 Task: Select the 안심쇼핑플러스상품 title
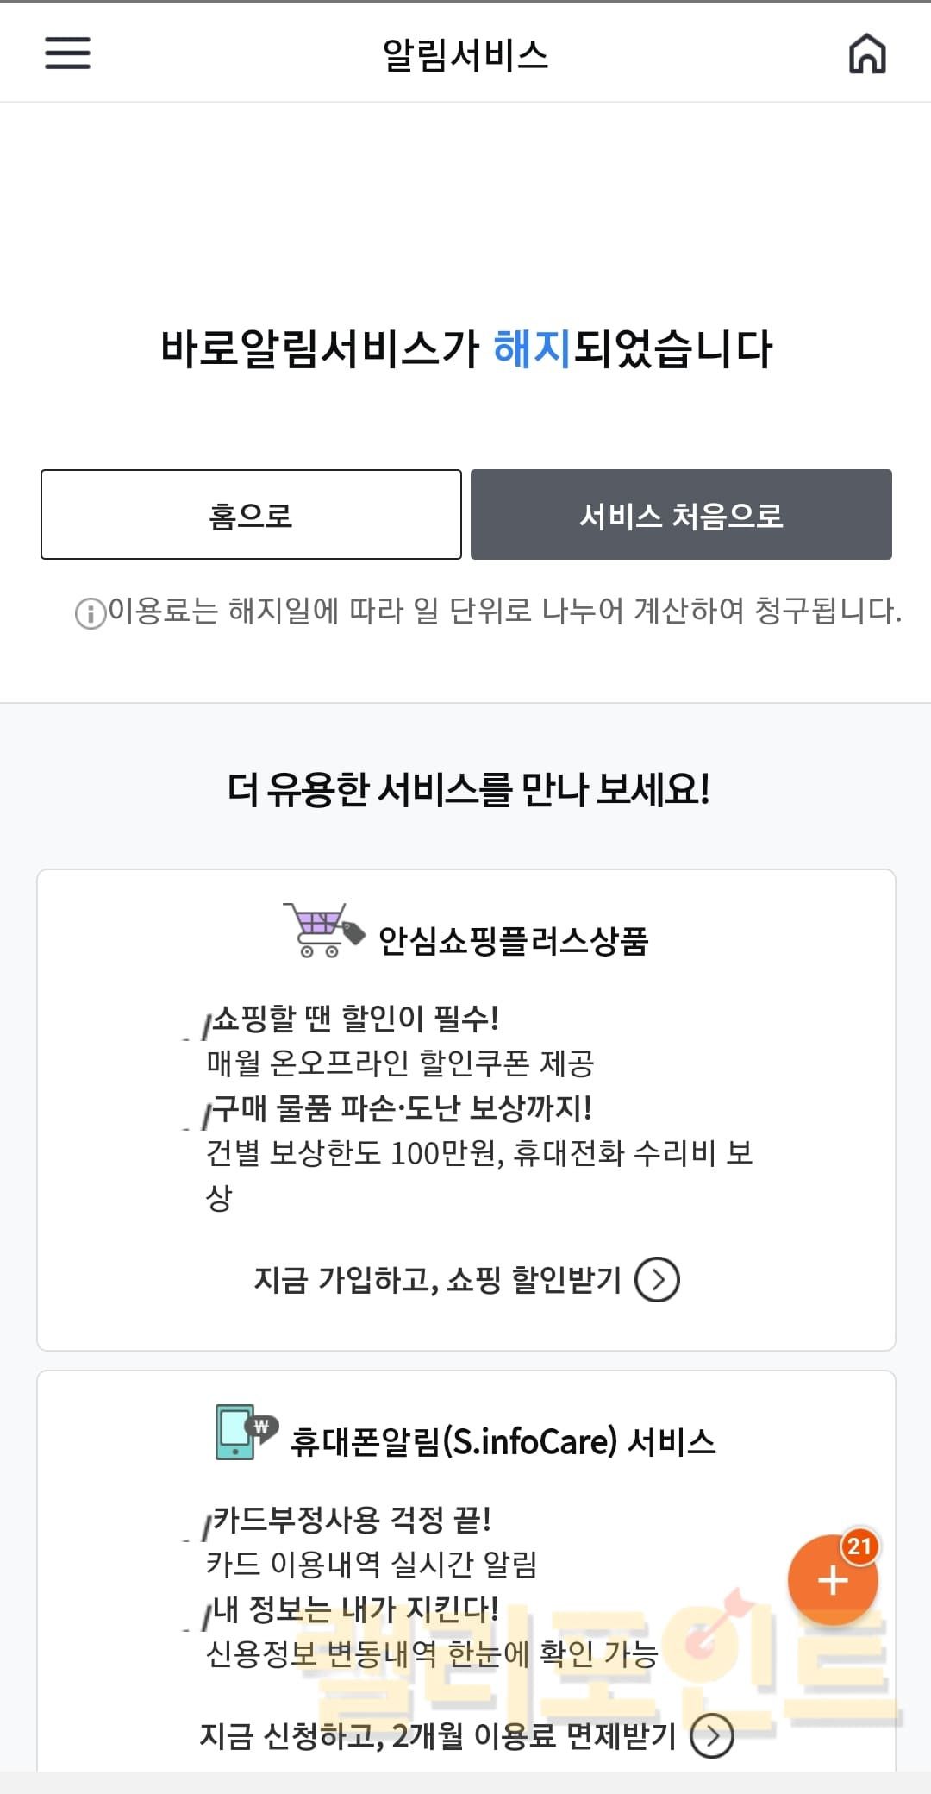[x=513, y=940]
